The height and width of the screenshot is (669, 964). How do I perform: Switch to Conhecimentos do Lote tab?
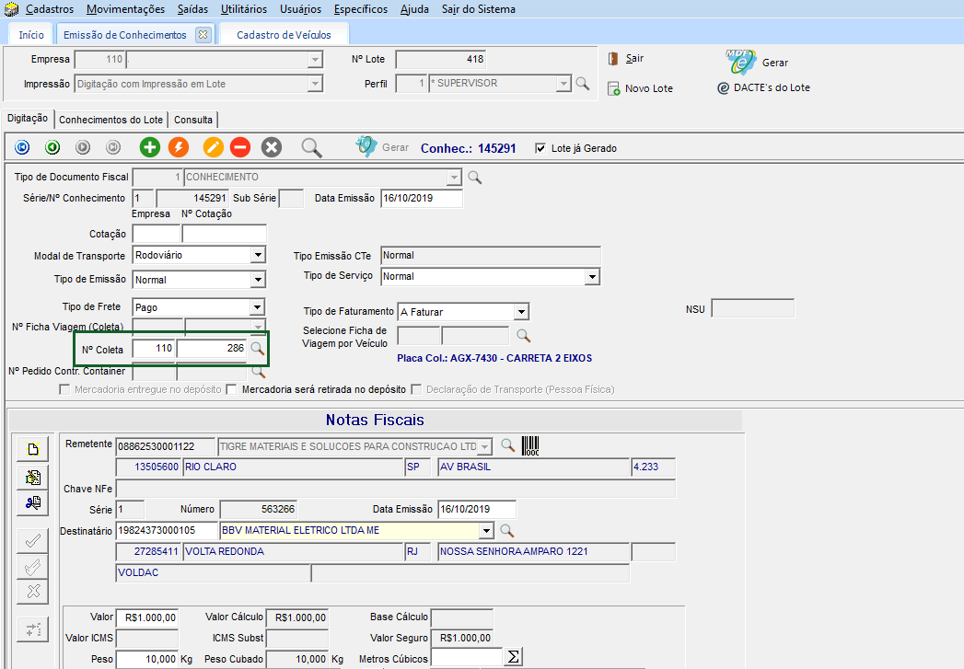(x=110, y=120)
